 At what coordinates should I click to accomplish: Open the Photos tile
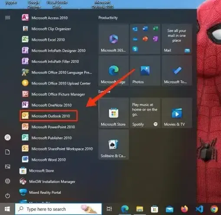click(145, 71)
